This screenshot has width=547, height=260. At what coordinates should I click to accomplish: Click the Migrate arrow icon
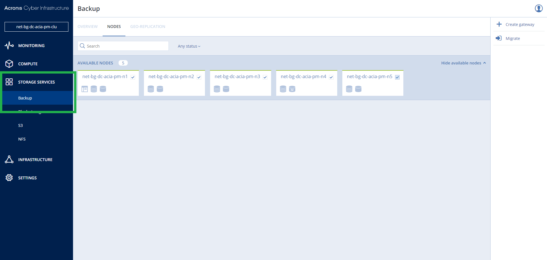pyautogui.click(x=499, y=38)
